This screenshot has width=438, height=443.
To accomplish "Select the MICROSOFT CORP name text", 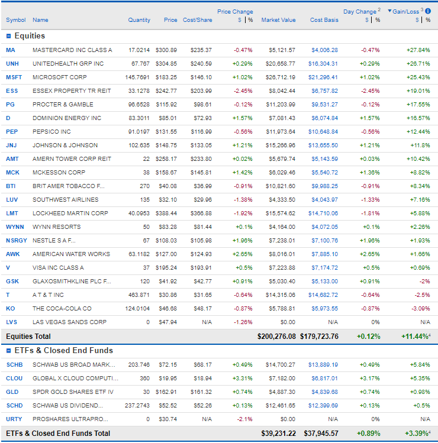I will point(60,77).
